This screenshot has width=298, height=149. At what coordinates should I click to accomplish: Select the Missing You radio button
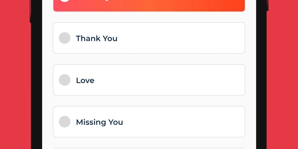tap(65, 122)
